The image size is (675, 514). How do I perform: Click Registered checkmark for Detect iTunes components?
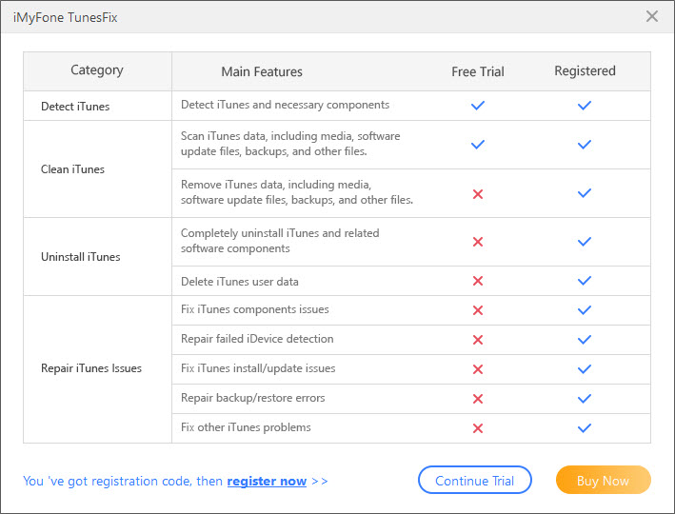point(585,105)
